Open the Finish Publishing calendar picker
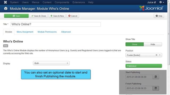The image size is (170, 95). (156, 88)
